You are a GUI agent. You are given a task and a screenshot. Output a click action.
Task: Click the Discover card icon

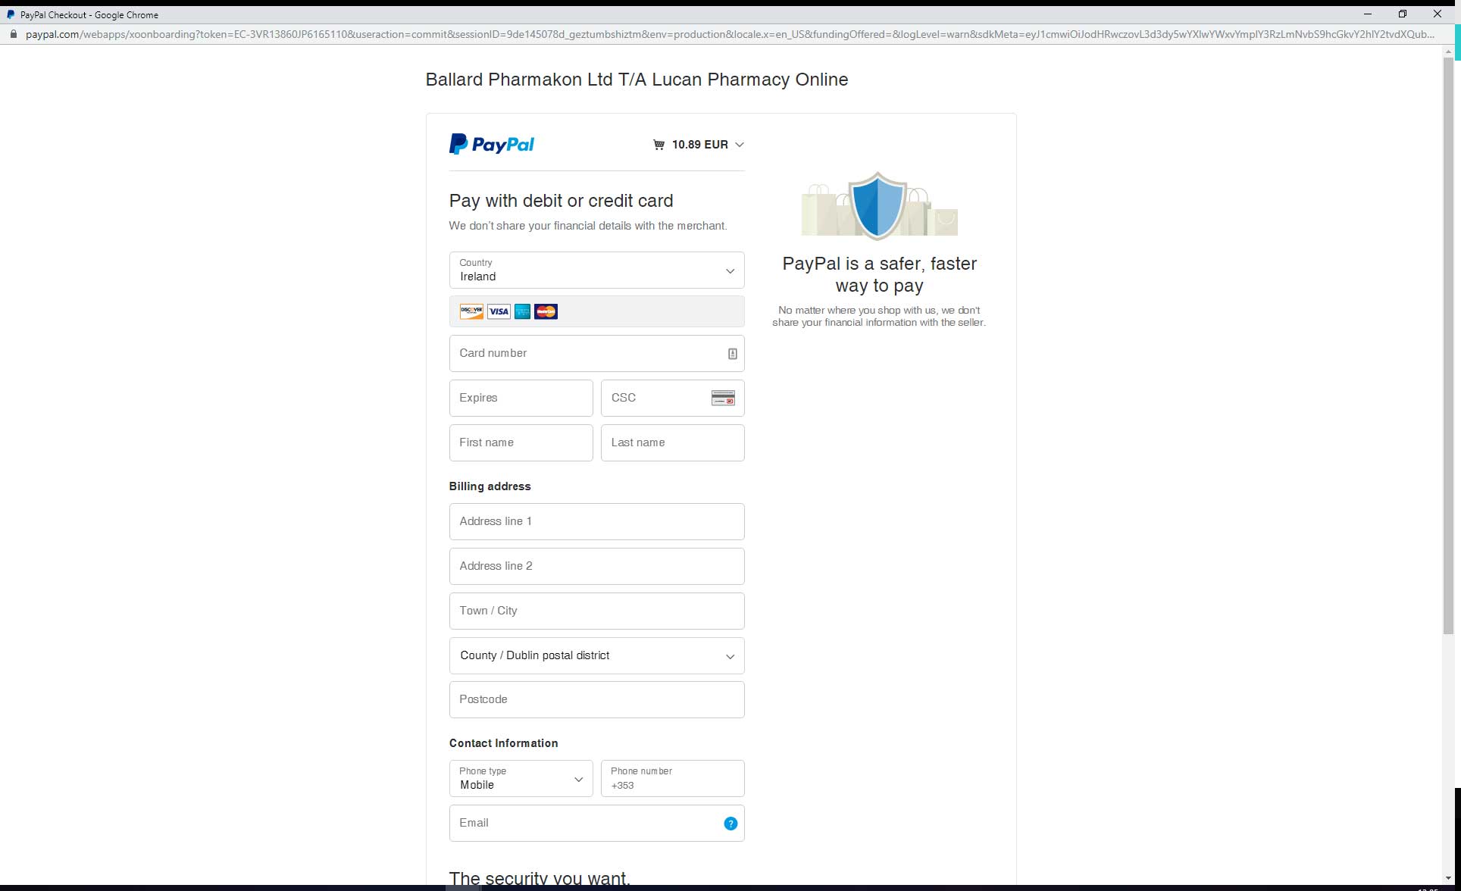click(471, 311)
